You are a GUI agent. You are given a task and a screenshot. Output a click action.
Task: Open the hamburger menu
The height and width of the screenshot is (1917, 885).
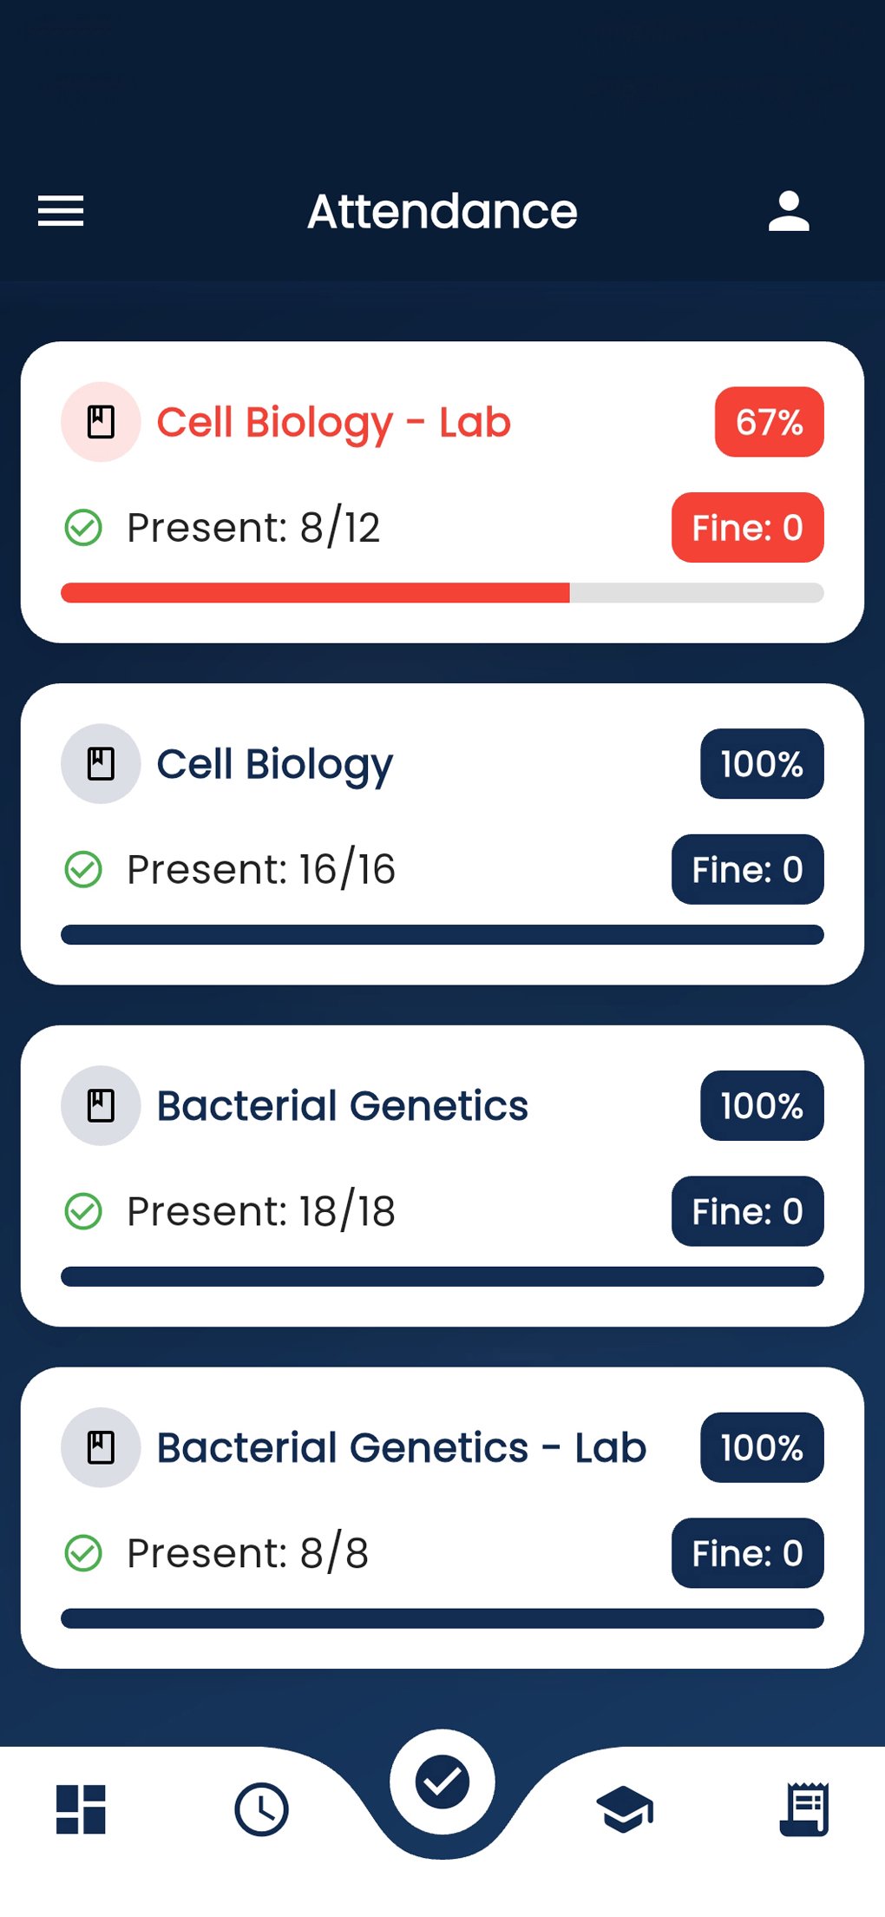click(61, 211)
